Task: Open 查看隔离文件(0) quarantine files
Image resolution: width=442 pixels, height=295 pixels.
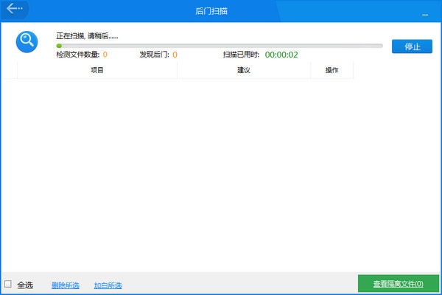Action: [399, 284]
